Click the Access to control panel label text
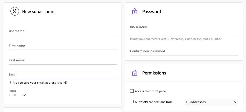Viewport: 246px width, 112px height. click(151, 91)
